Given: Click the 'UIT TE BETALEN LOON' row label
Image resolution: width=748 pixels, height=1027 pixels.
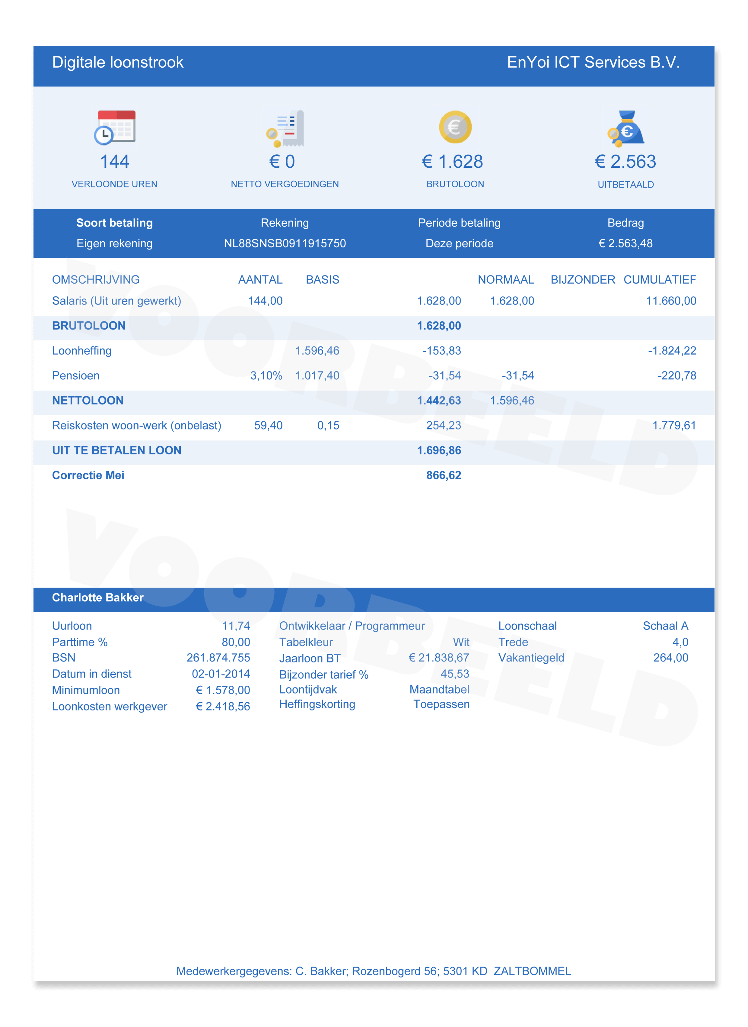Looking at the screenshot, I should coord(117,450).
